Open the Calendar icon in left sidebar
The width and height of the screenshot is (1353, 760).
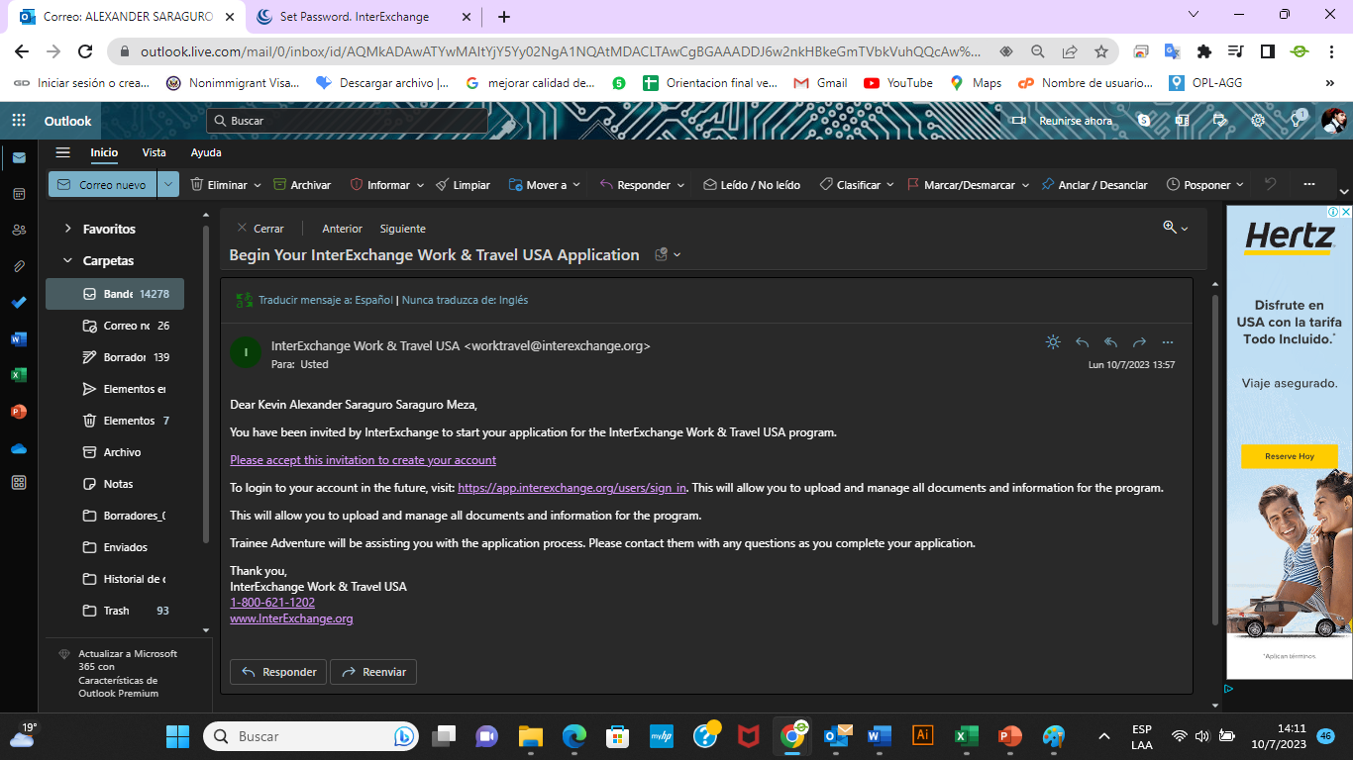(x=19, y=194)
